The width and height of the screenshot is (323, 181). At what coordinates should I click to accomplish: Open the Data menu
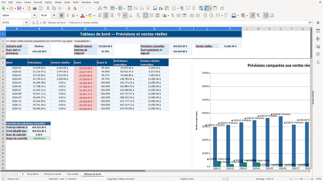pos(67,2)
